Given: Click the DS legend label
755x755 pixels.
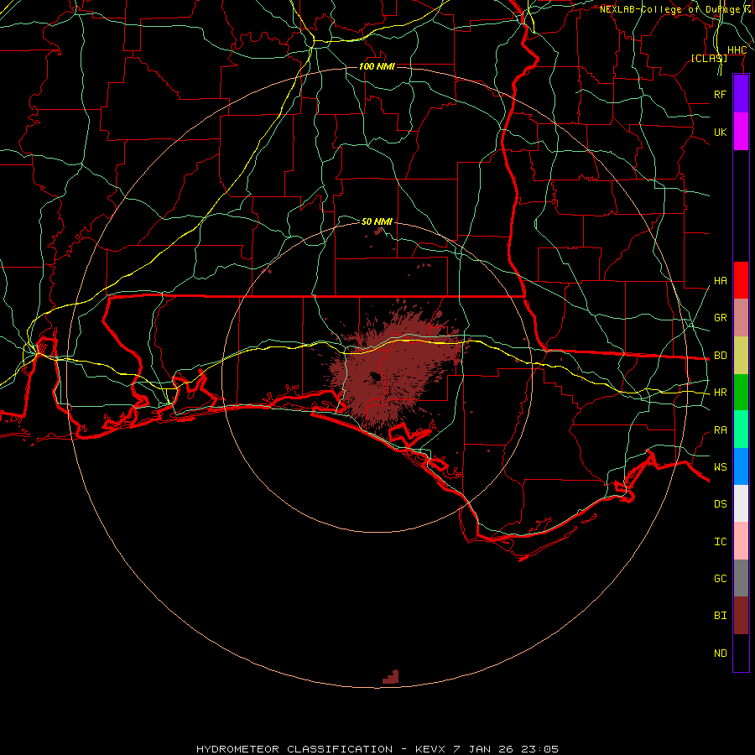Looking at the screenshot, I should pos(720,504).
